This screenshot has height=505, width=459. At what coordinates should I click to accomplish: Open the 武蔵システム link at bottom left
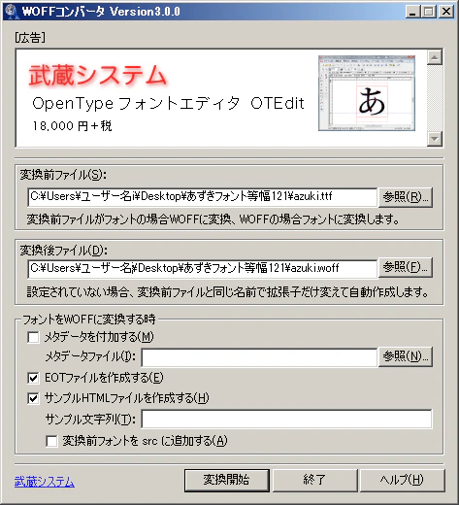[x=45, y=482]
